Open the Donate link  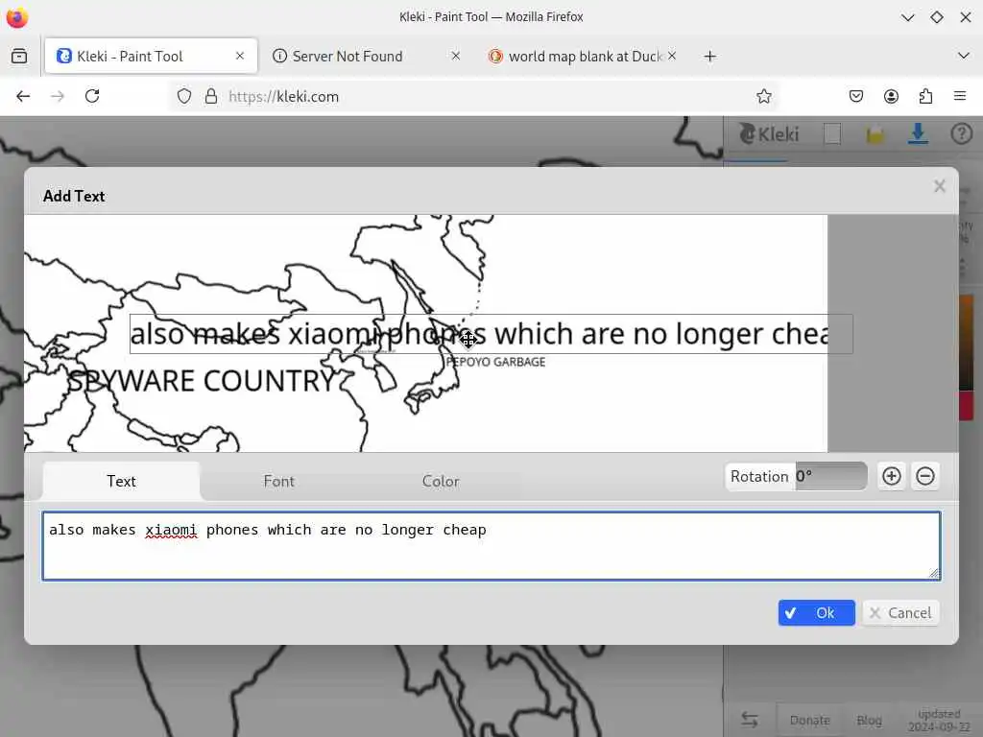pyautogui.click(x=809, y=720)
